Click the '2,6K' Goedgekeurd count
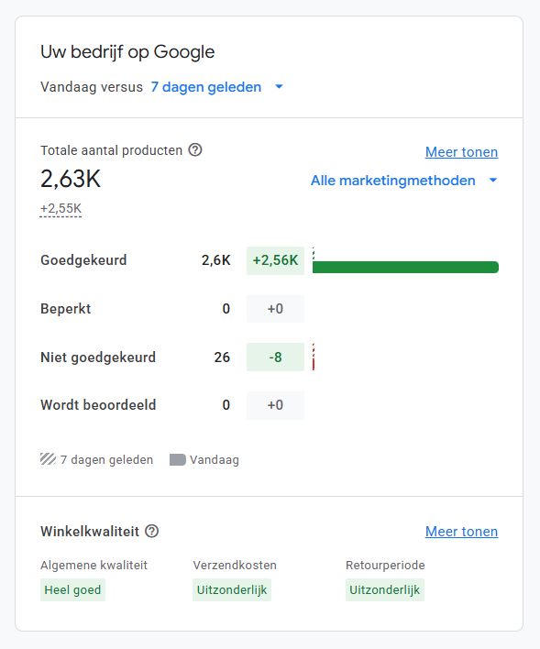 pyautogui.click(x=215, y=260)
